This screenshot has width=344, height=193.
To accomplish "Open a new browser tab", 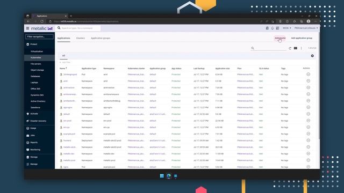I will (x=71, y=16).
